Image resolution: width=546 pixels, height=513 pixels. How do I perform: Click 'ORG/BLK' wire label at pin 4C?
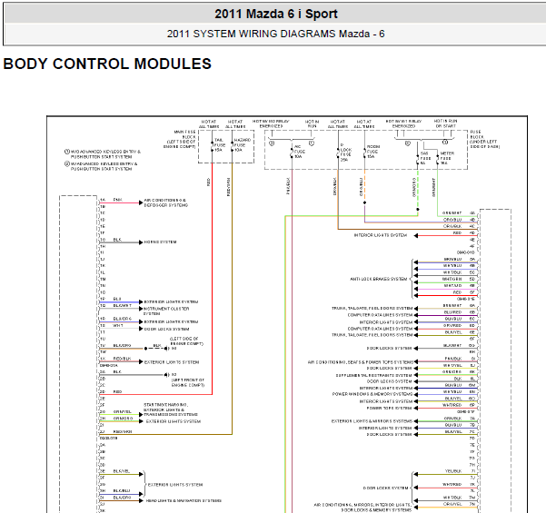pyautogui.click(x=452, y=226)
